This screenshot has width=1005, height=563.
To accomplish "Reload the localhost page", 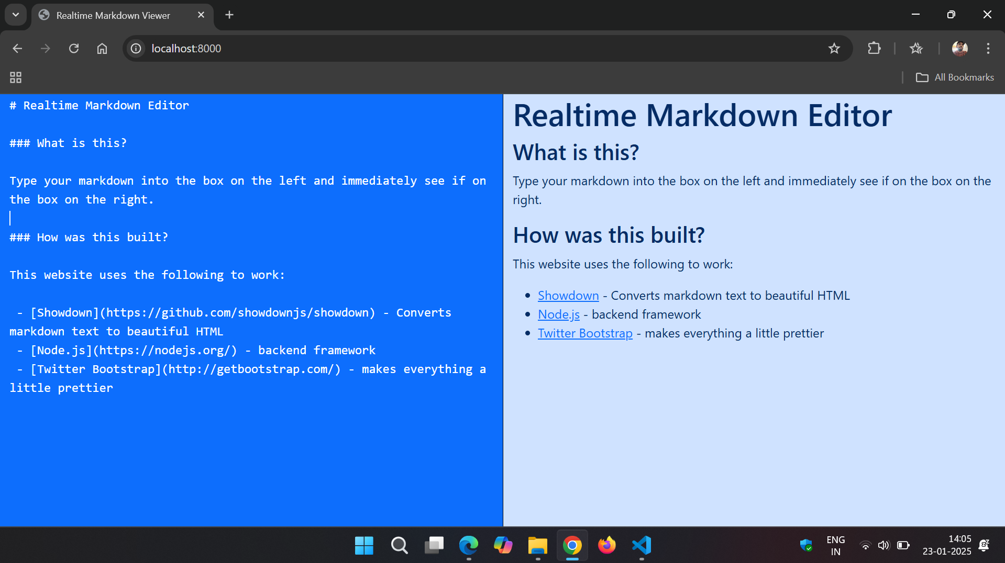I will coord(74,49).
